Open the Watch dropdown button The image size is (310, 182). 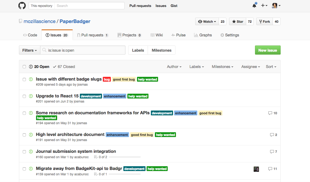207,21
